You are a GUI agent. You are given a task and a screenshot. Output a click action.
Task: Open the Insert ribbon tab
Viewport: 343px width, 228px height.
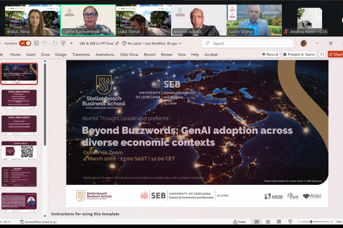pos(31,54)
